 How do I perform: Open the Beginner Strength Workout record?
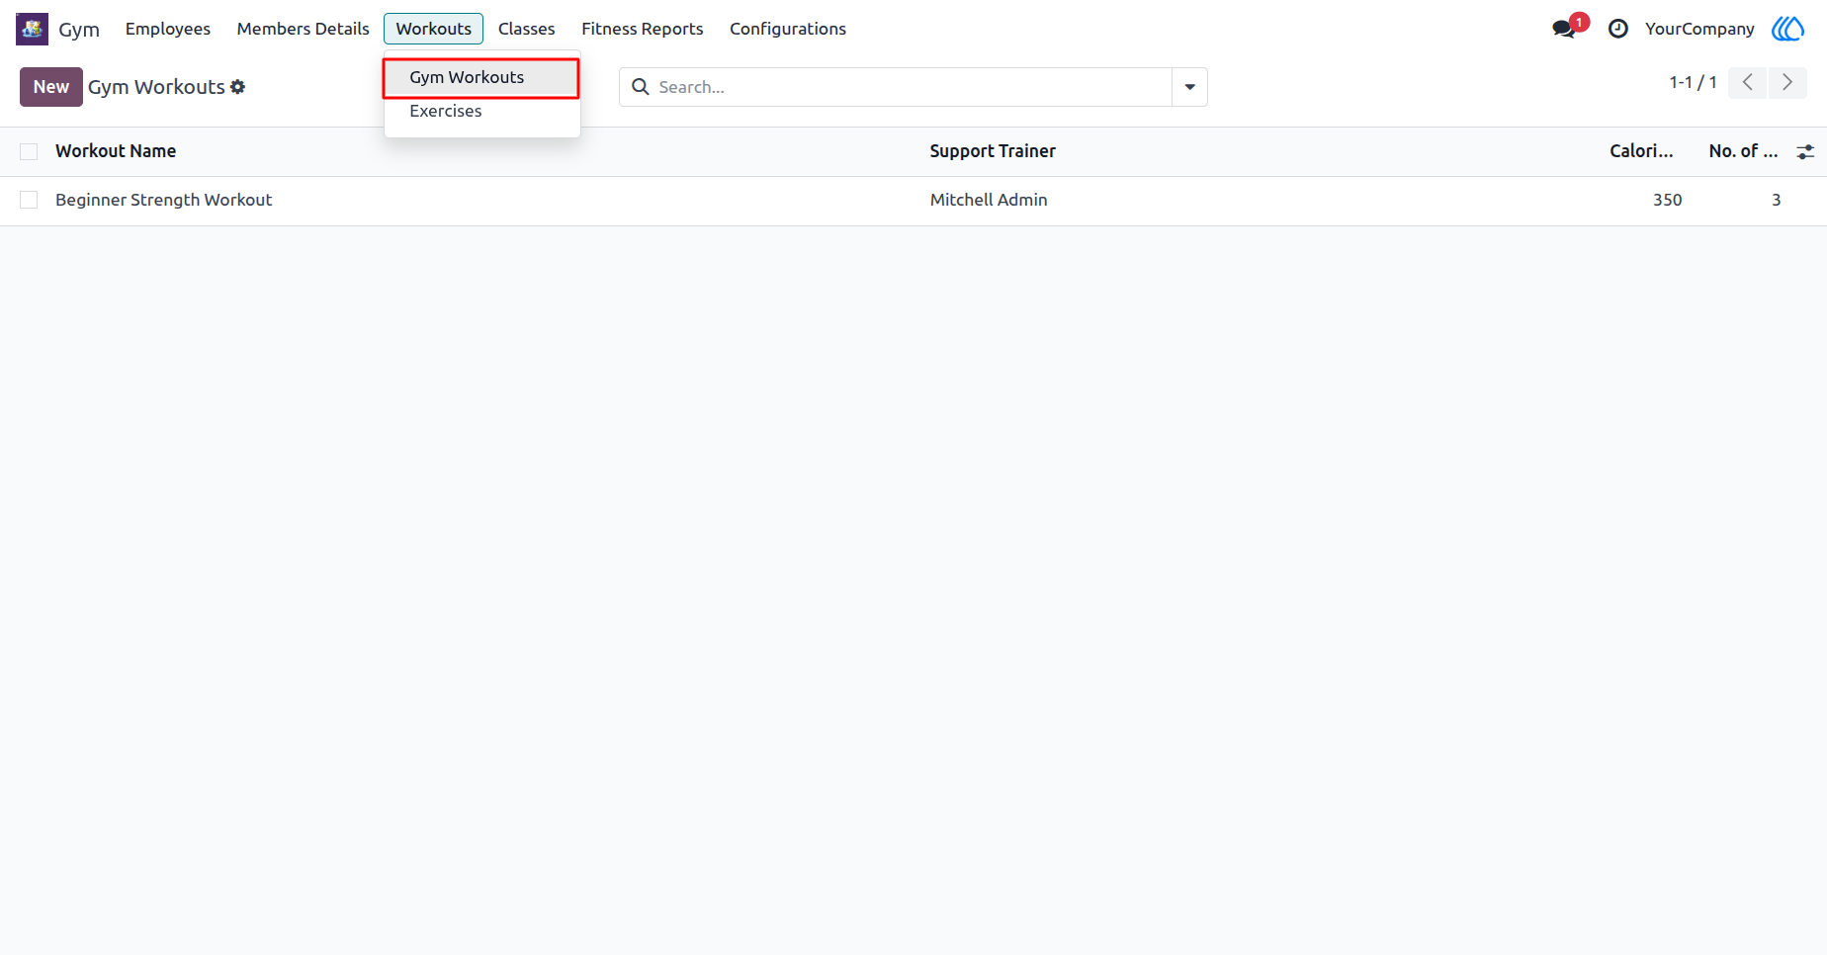click(164, 200)
